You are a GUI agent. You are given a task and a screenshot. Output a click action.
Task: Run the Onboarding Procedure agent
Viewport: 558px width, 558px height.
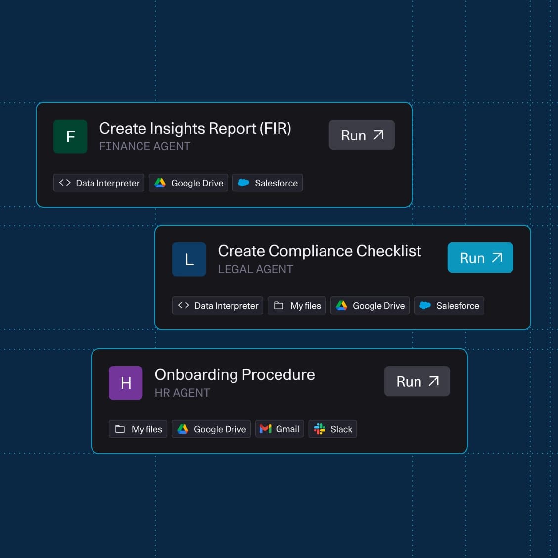pyautogui.click(x=417, y=381)
